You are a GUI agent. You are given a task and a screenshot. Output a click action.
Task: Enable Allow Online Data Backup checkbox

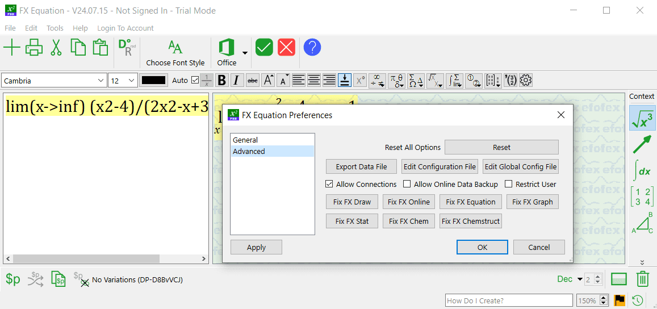[407, 184]
